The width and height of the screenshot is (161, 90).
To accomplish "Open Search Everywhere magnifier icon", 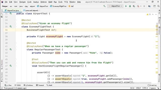I will [158, 6].
